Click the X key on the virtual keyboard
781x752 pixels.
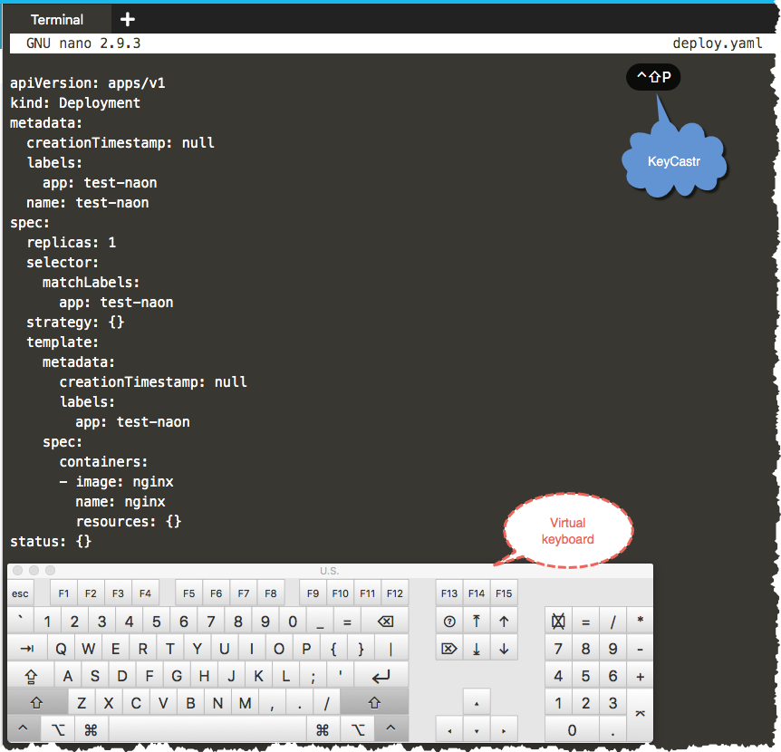109,703
